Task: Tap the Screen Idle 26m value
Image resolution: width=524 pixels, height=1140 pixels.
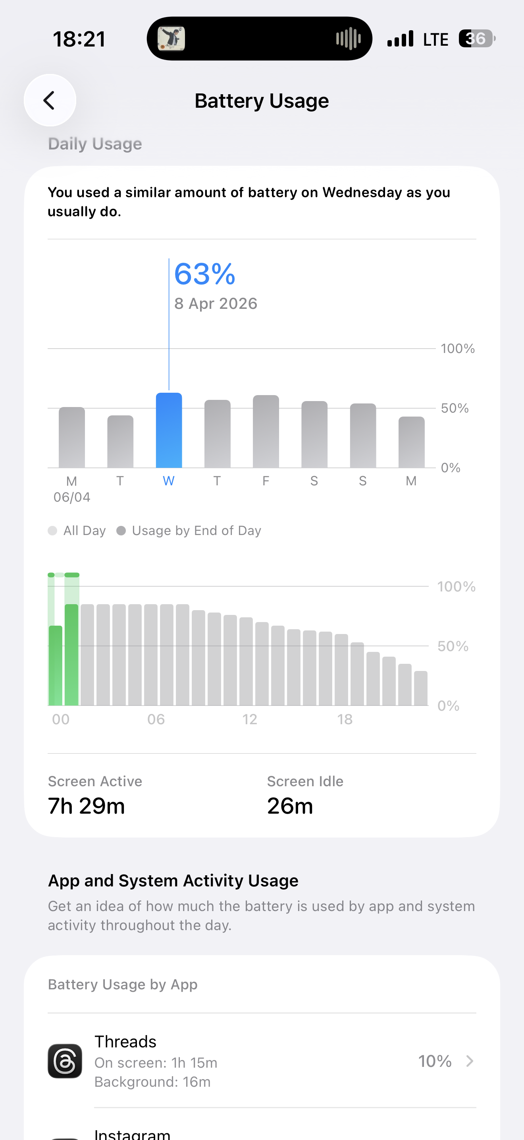Action: coord(290,806)
